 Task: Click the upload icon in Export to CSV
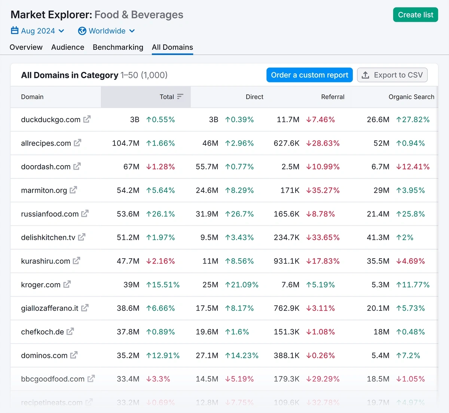366,75
